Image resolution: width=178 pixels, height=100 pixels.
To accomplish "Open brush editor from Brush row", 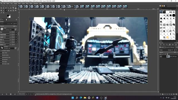I will click(16, 29).
